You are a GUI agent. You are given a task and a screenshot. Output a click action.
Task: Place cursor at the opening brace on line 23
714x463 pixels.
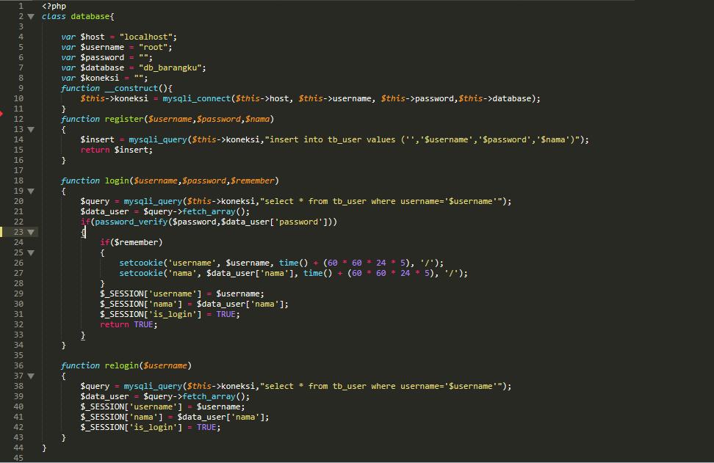pos(83,233)
